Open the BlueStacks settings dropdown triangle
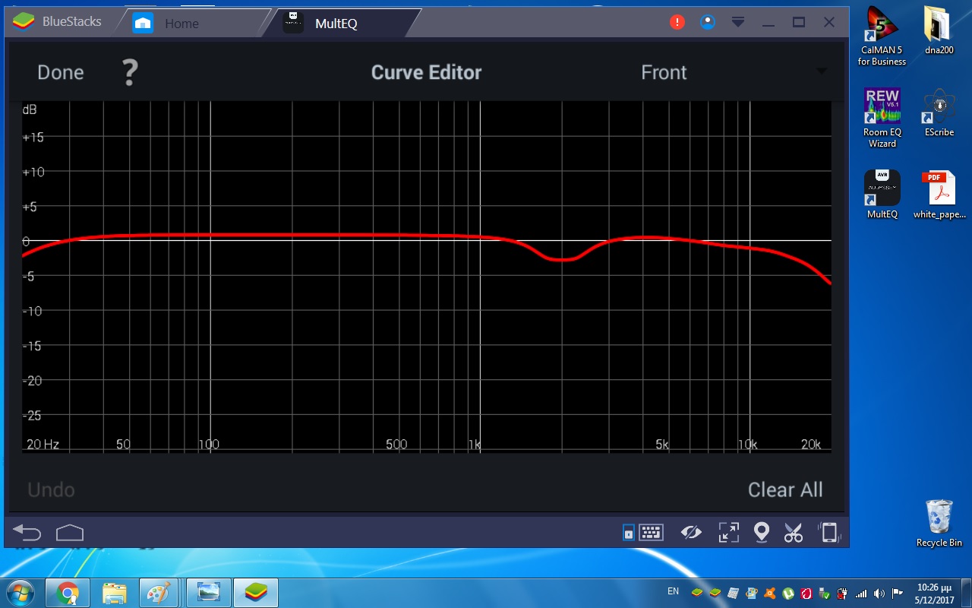 coord(738,22)
